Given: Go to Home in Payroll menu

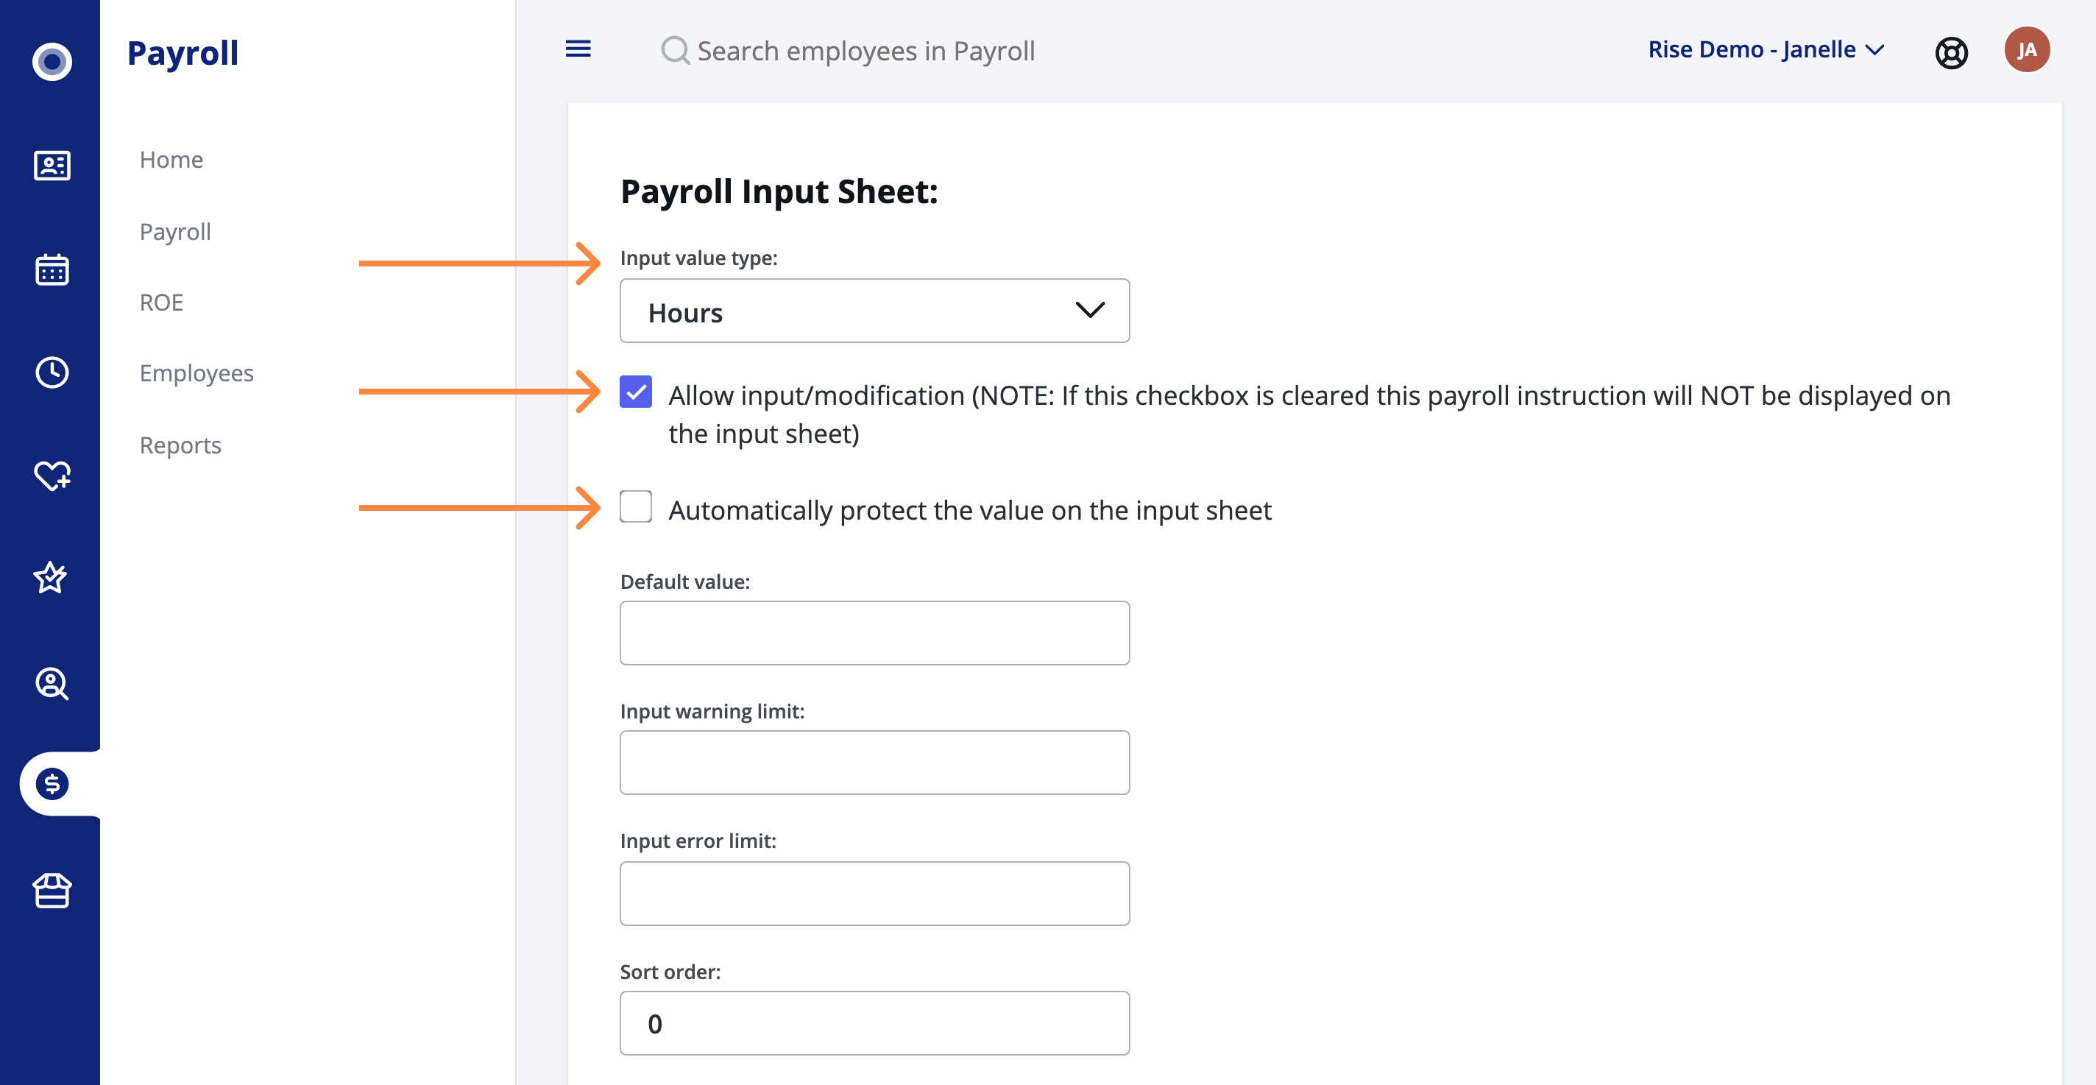Looking at the screenshot, I should (x=171, y=160).
